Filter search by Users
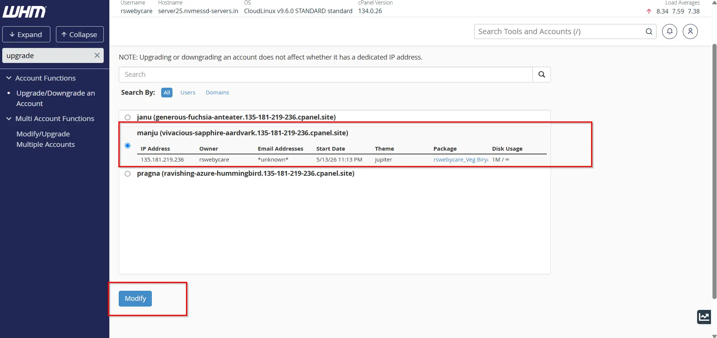 188,93
